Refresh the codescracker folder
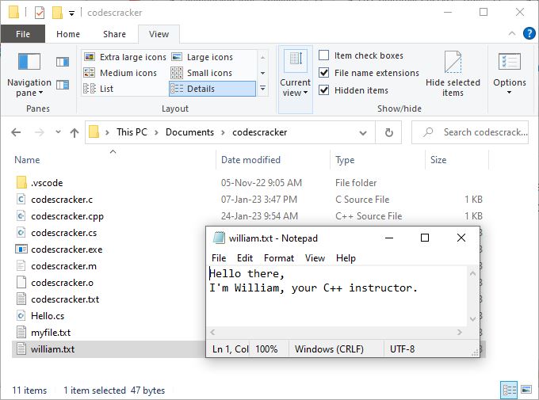 [x=388, y=132]
